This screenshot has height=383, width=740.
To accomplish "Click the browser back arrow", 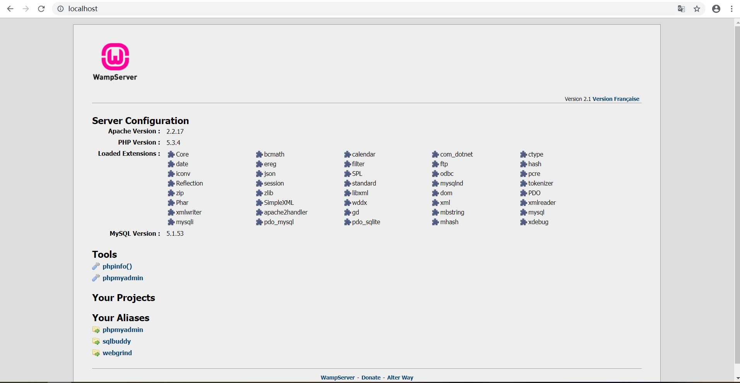I will point(10,9).
